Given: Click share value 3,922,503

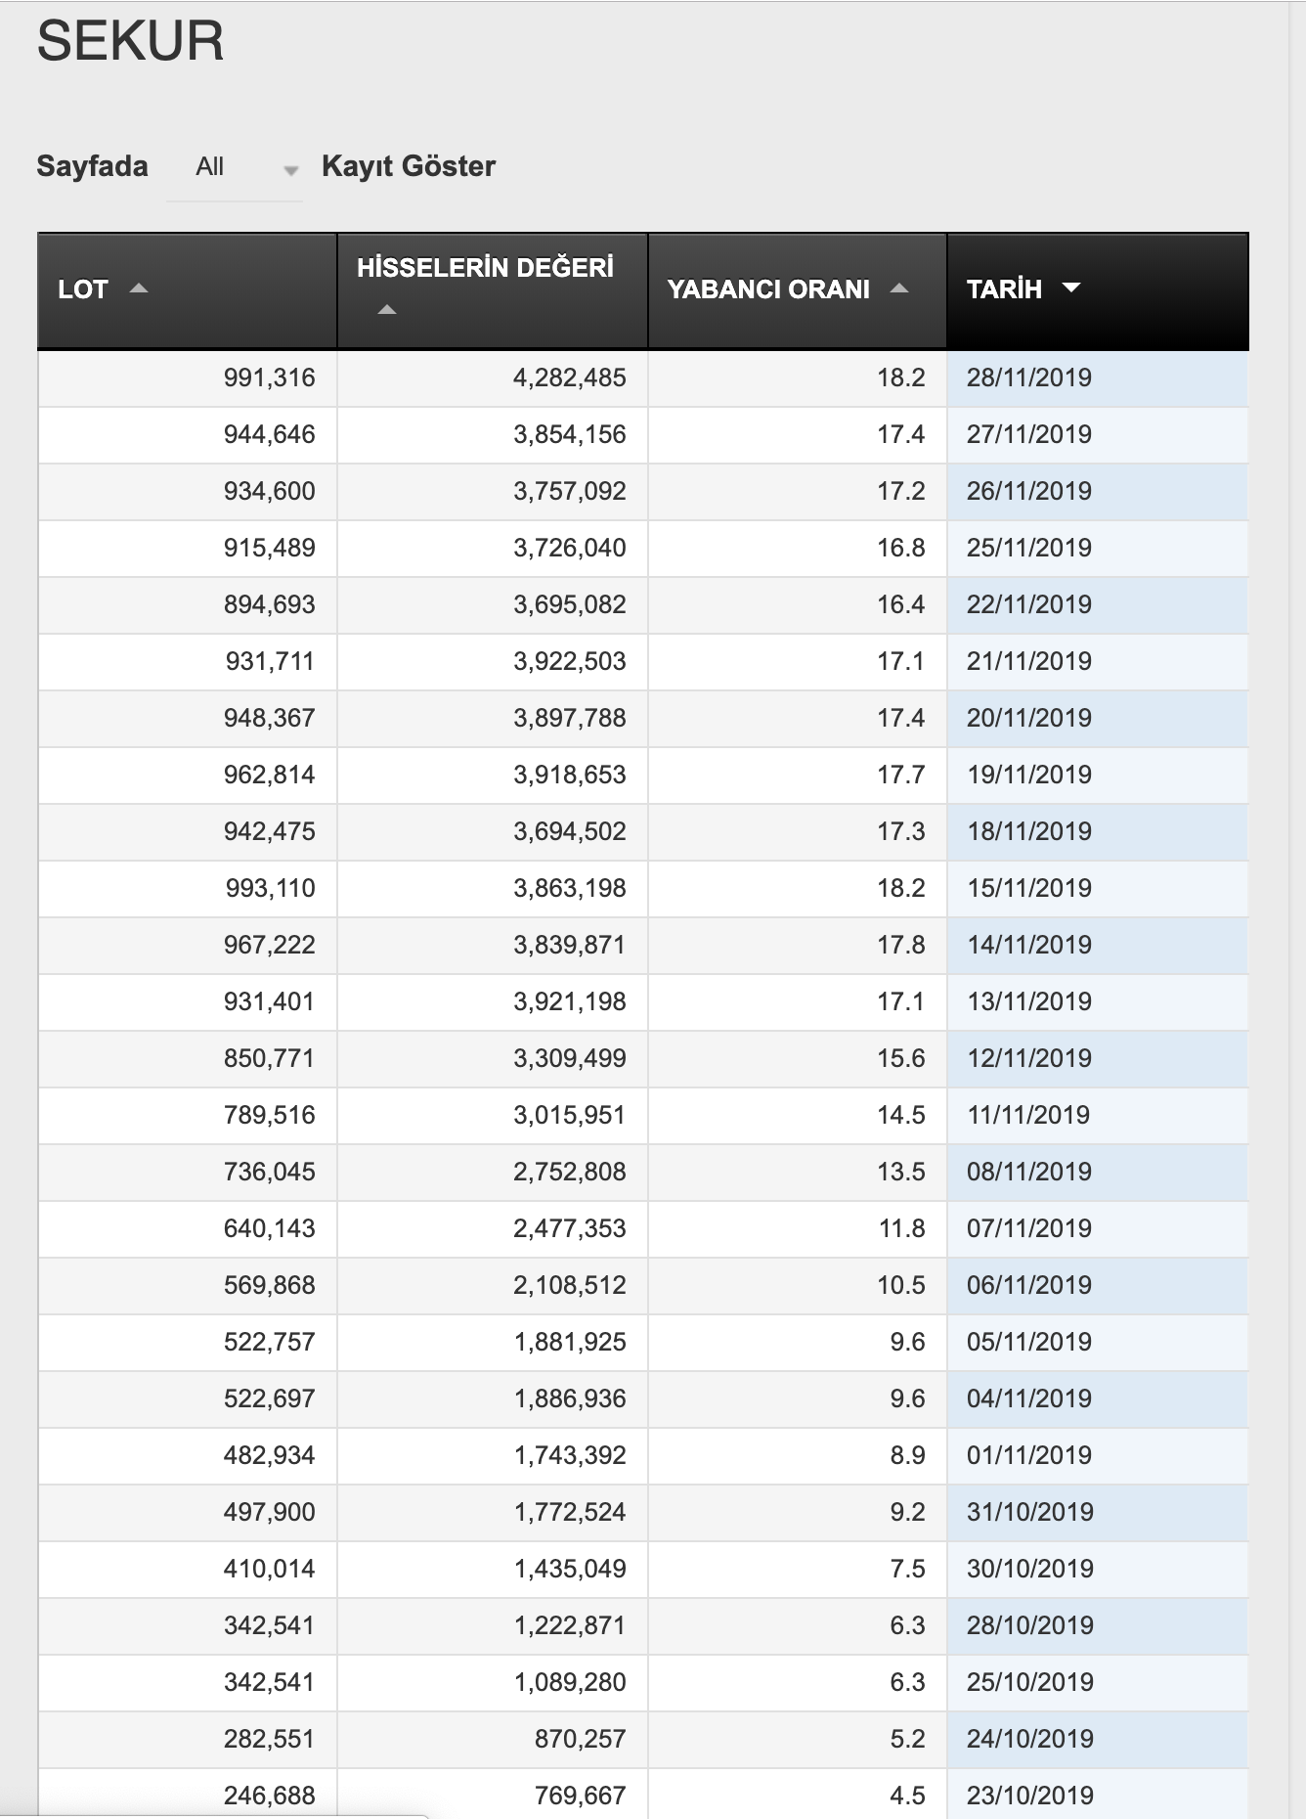Looking at the screenshot, I should (570, 662).
